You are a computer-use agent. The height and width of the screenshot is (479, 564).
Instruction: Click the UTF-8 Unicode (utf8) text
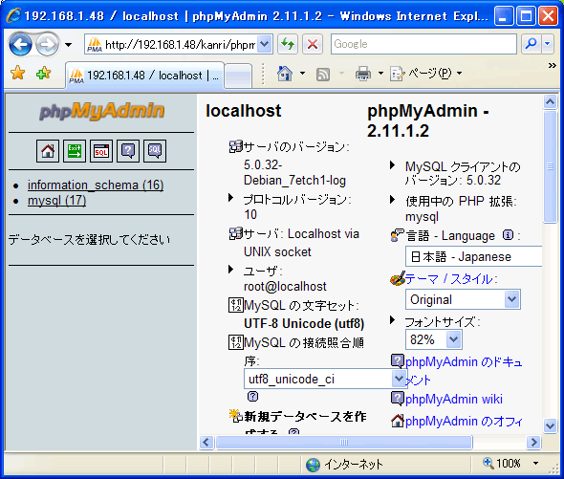pos(304,323)
